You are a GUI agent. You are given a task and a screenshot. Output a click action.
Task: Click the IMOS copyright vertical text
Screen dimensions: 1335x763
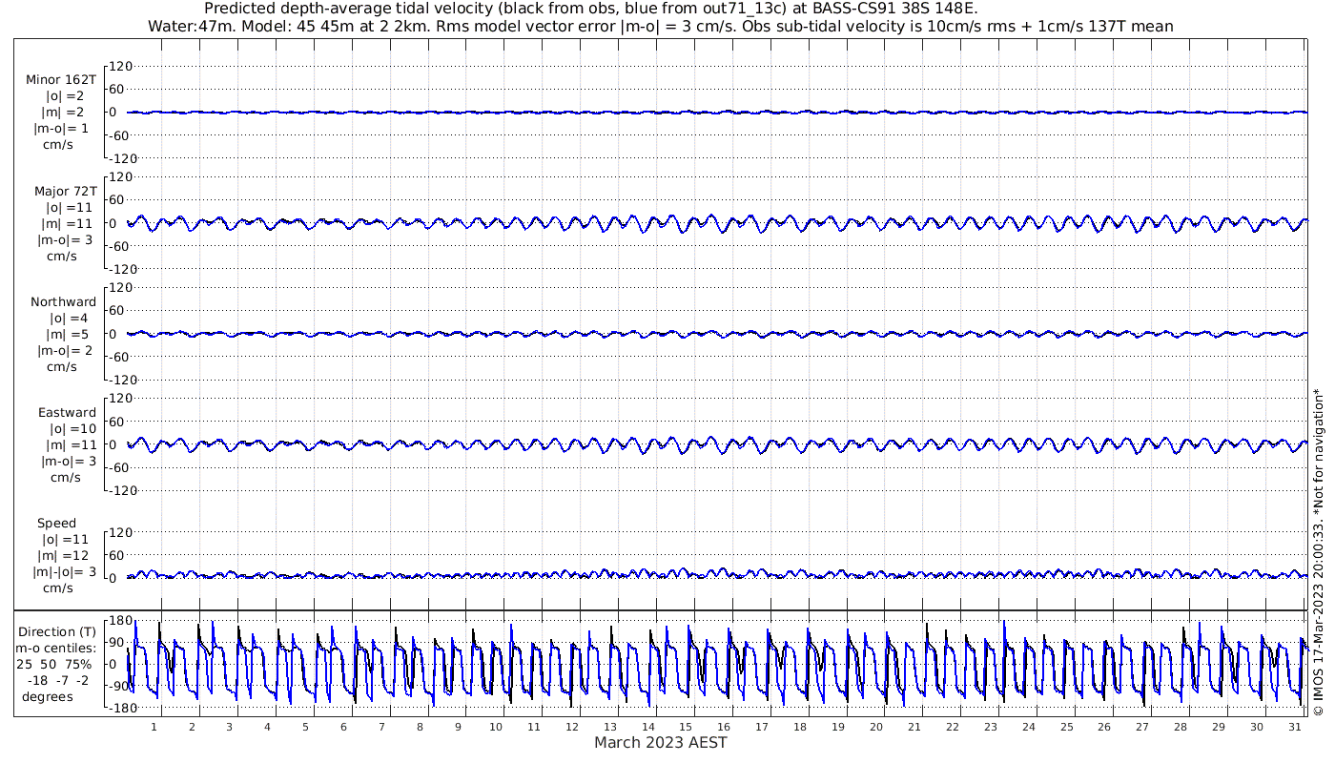point(1318,551)
